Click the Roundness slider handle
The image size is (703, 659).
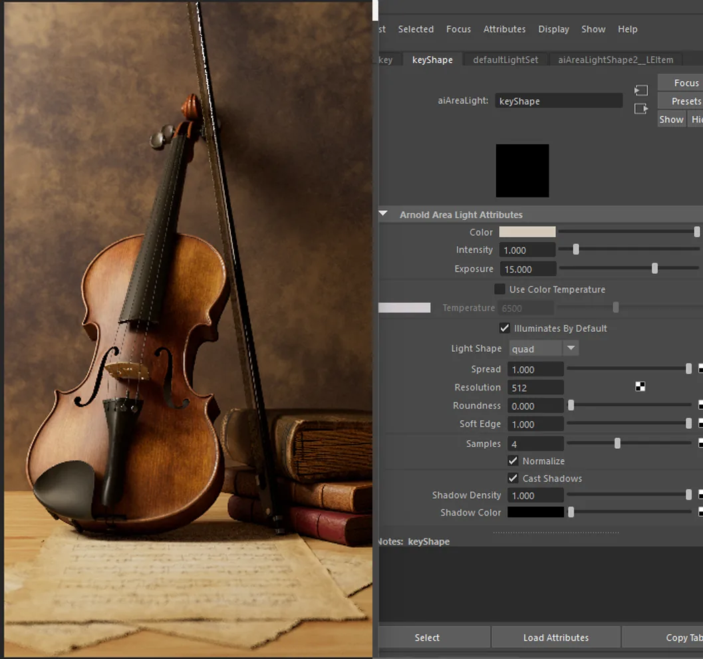571,405
